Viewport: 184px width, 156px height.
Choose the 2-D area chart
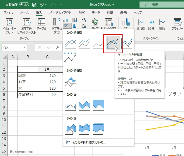click(70, 105)
